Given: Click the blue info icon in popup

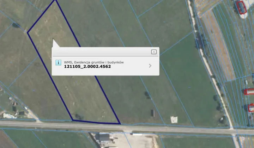Looking at the screenshot, I should click(x=58, y=63).
